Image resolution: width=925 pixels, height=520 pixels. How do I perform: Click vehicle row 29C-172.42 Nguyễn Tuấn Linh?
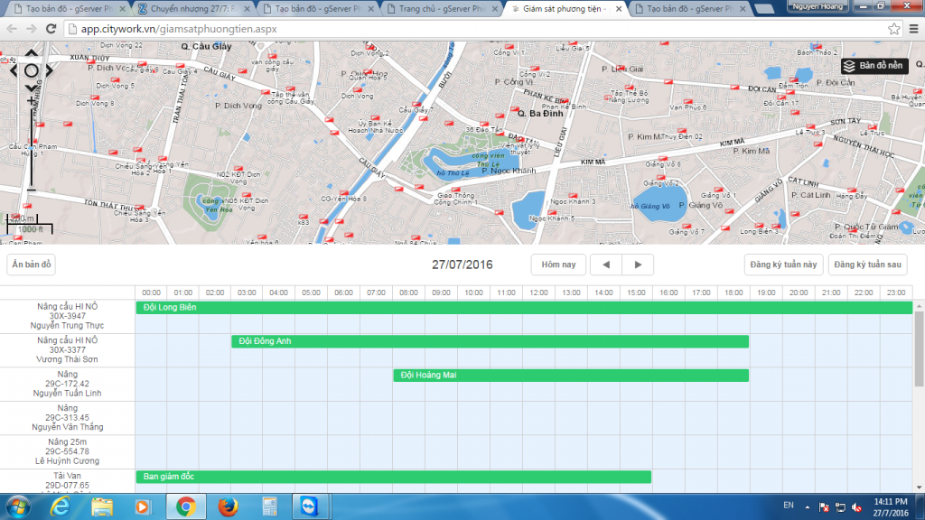coord(67,384)
